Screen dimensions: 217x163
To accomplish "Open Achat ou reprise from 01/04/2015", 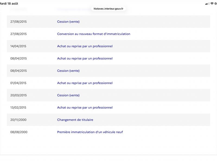I will tap(85, 83).
